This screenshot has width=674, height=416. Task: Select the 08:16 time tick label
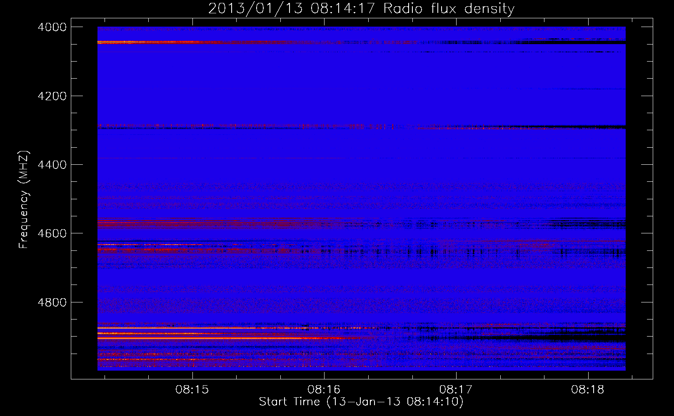pyautogui.click(x=324, y=390)
